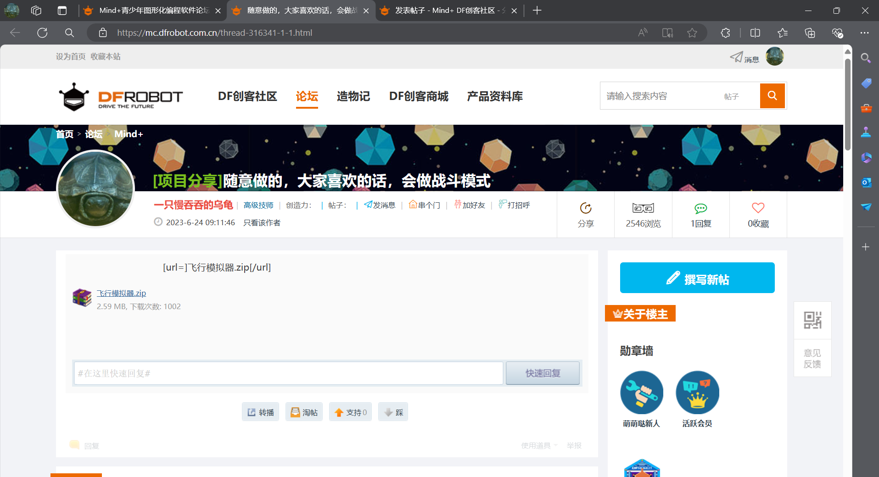Toggle split screen in browser toolbar
The width and height of the screenshot is (879, 477).
(755, 33)
